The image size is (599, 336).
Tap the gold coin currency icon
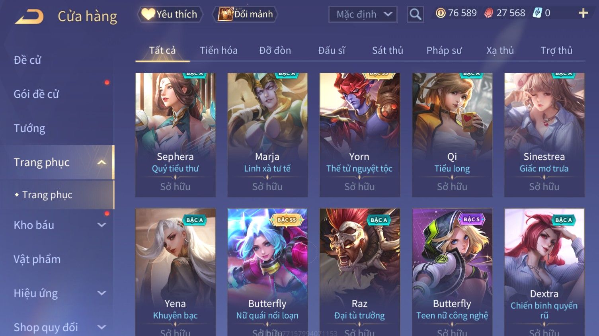441,13
